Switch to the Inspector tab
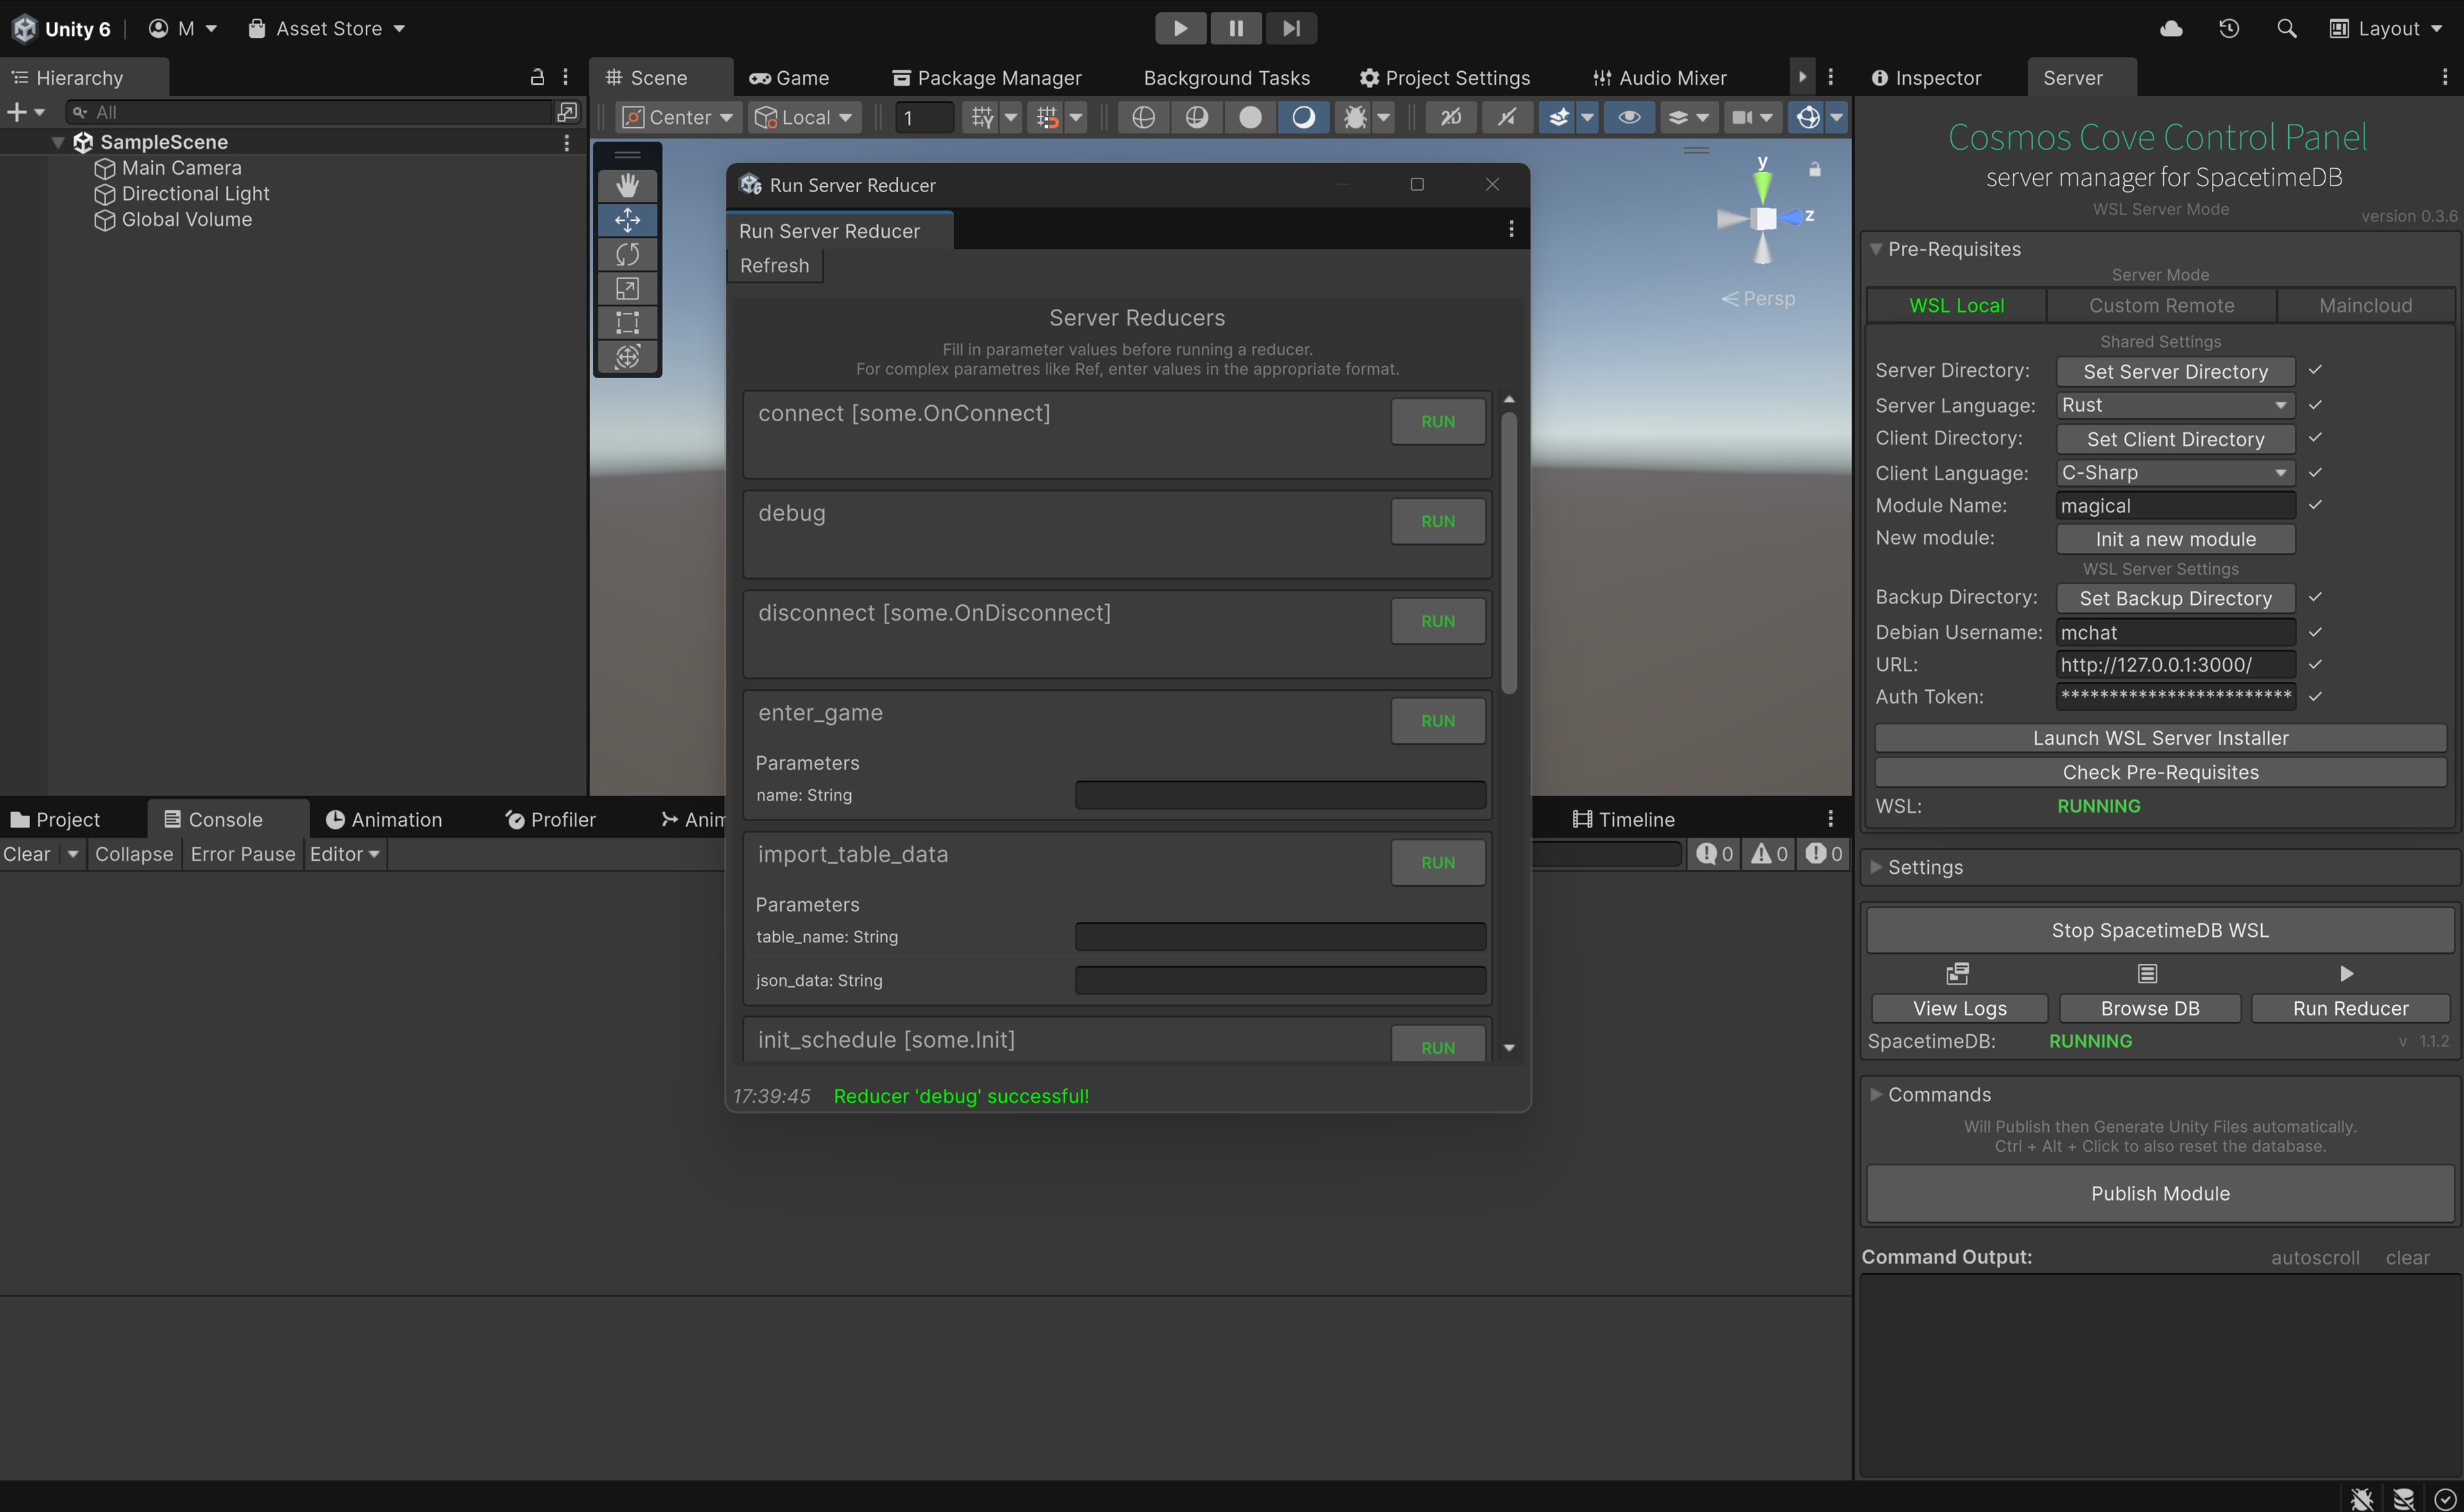Screen dimensions: 2464x1512 point(1926,77)
